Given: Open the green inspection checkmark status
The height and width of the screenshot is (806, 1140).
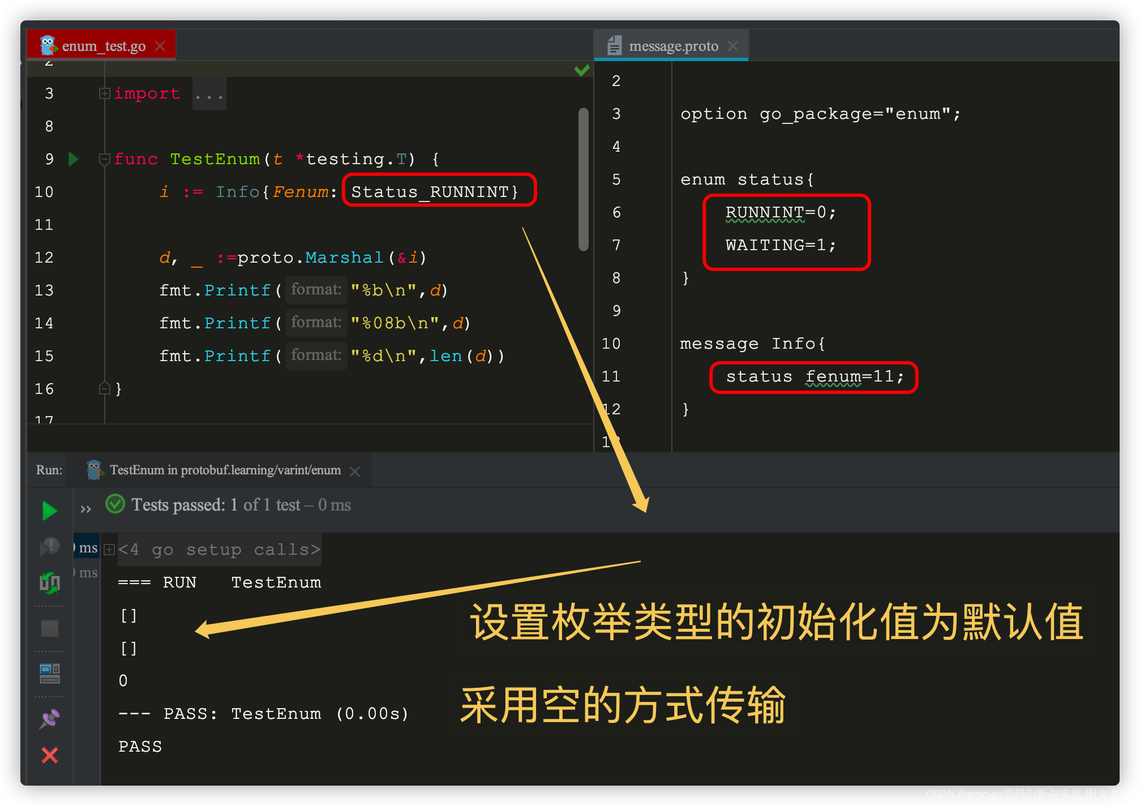Looking at the screenshot, I should [581, 70].
